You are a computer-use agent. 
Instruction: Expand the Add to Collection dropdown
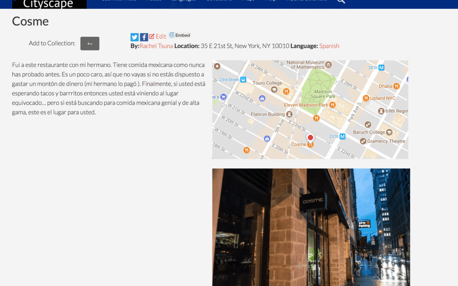tap(89, 43)
